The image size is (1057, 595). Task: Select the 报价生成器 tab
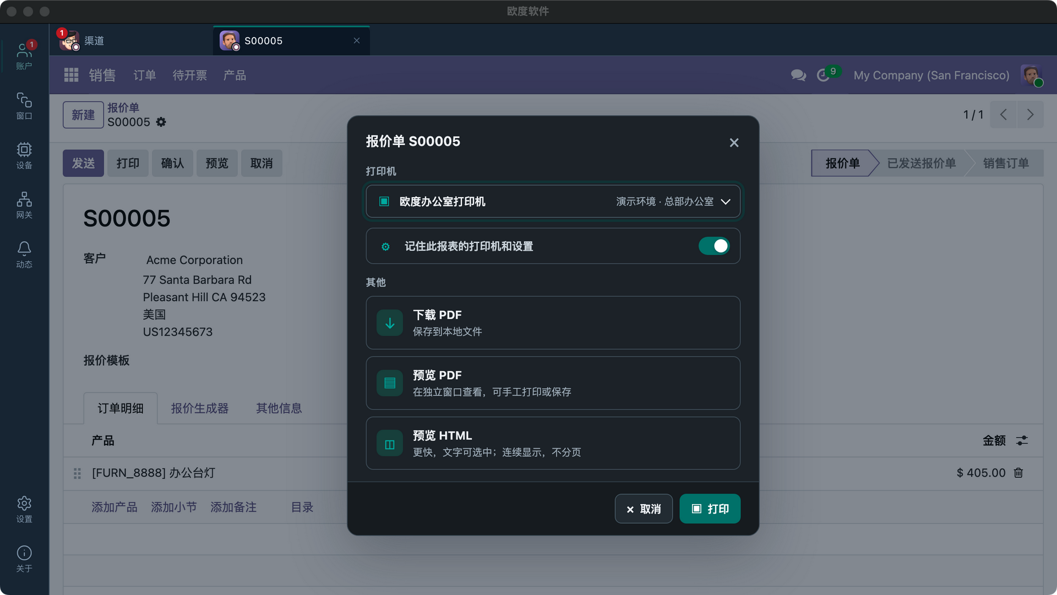click(200, 408)
